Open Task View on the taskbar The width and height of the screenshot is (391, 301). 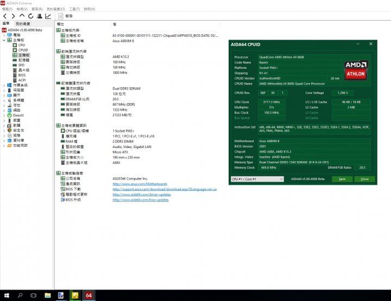[x=33, y=295]
